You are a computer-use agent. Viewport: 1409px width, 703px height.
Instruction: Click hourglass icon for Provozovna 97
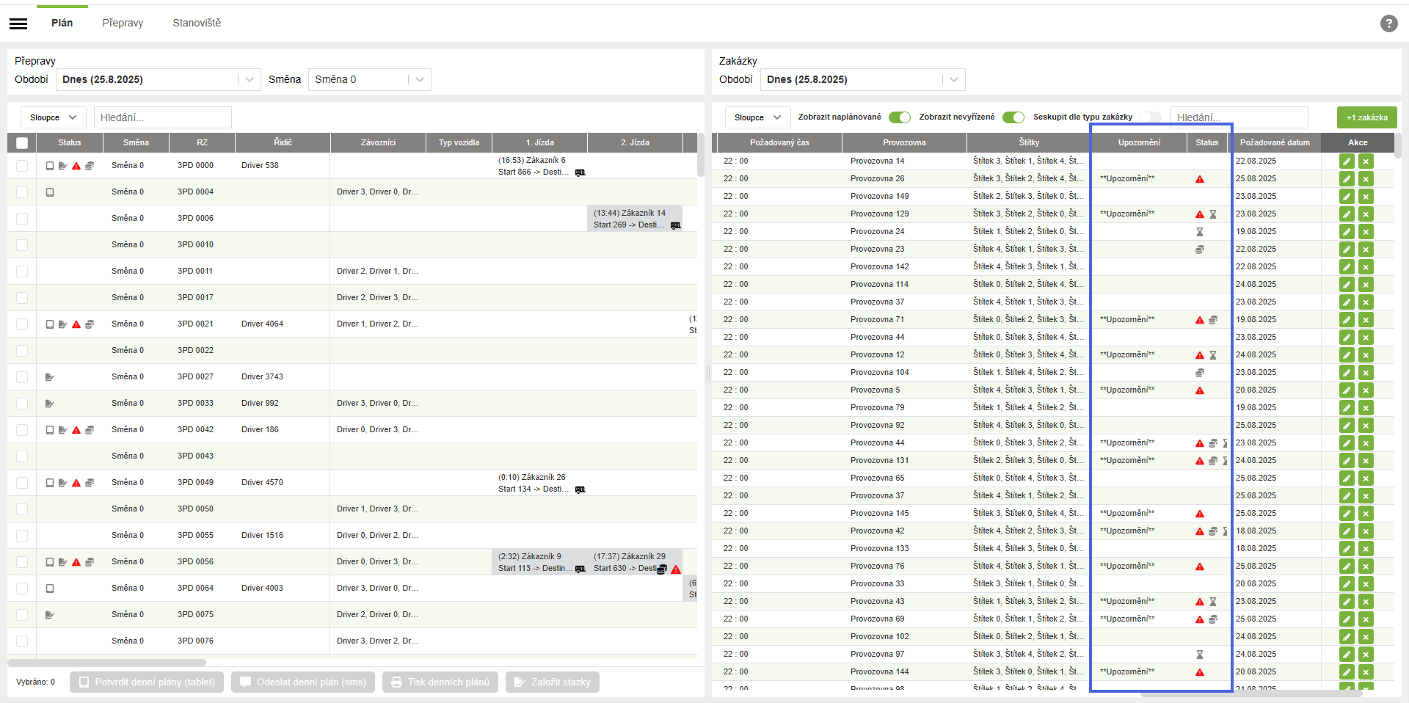[1200, 655]
